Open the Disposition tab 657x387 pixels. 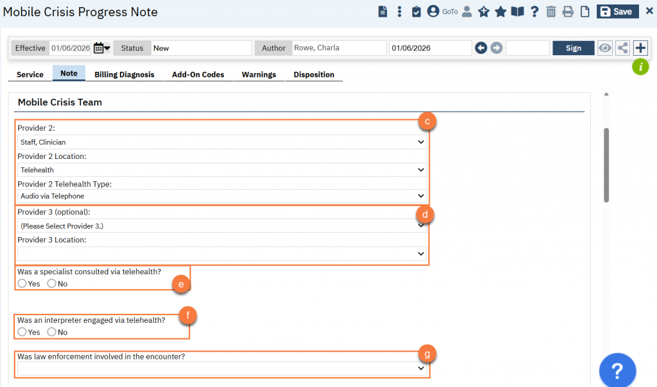[314, 74]
